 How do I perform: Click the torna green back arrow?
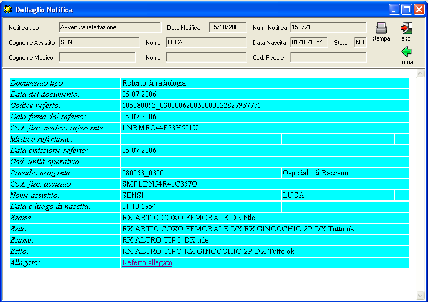point(407,52)
